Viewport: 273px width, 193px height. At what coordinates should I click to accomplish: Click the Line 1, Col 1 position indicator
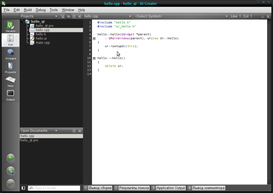click(241, 16)
